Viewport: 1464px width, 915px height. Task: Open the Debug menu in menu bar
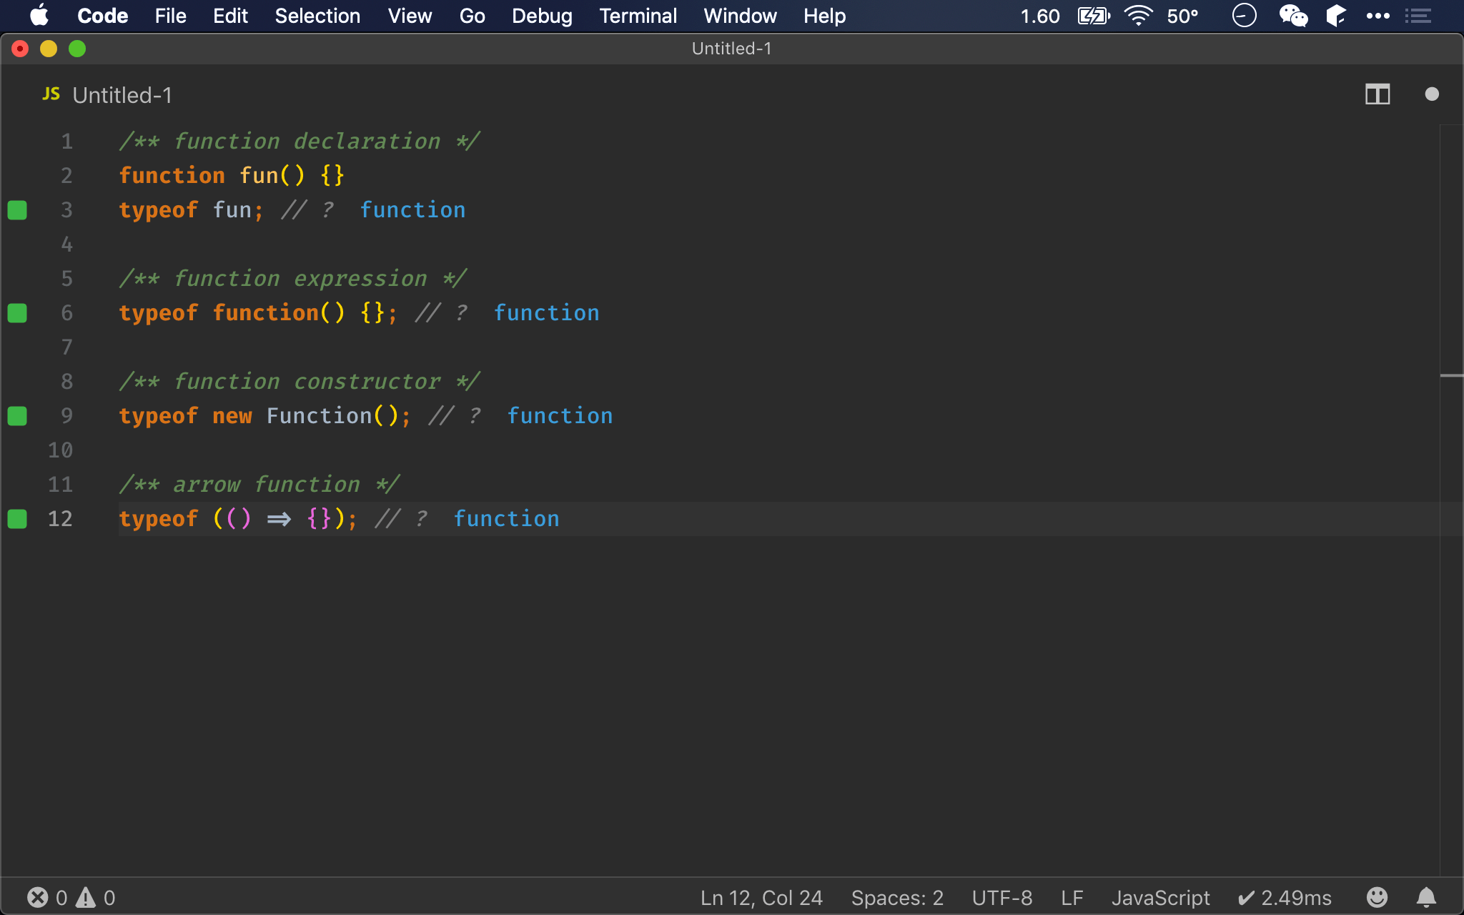tap(542, 16)
